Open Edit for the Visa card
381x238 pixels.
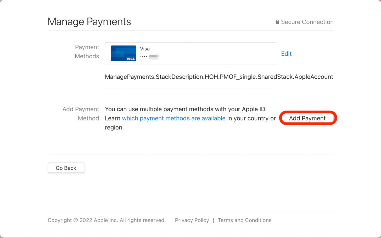point(286,54)
